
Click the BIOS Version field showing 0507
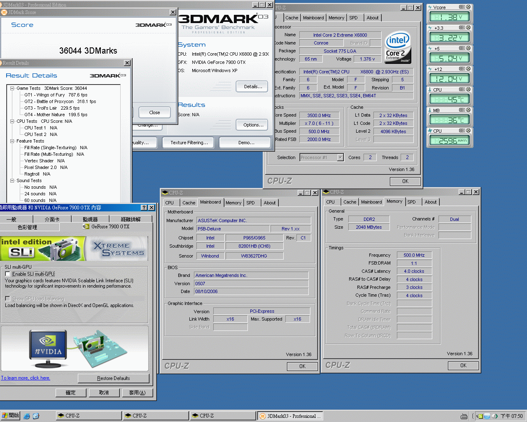251,284
